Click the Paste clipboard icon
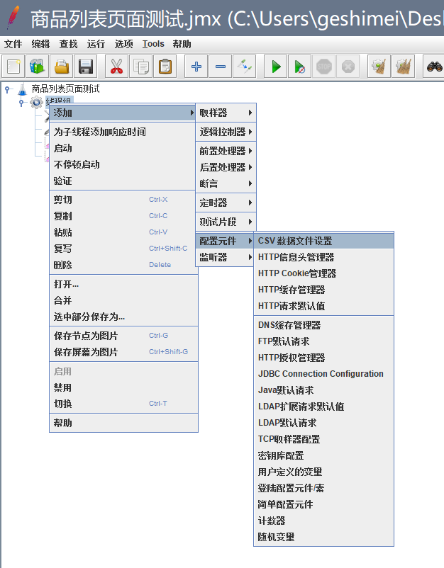The width and height of the screenshot is (444, 568). click(x=165, y=67)
